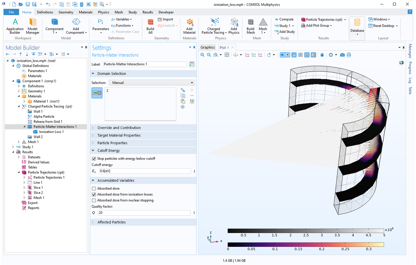The height and width of the screenshot is (265, 416).
Task: Check Absorbed dose from nuclear stopping
Action: click(94, 200)
